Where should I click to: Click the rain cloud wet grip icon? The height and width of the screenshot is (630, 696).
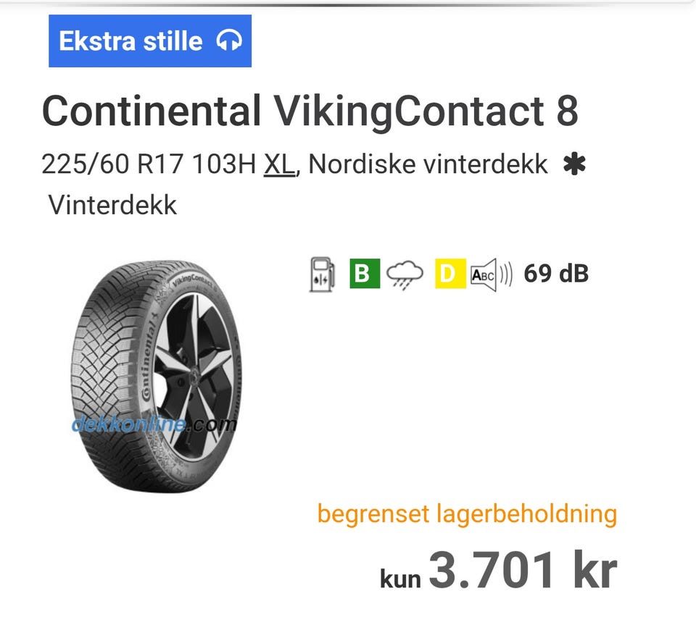pos(405,275)
